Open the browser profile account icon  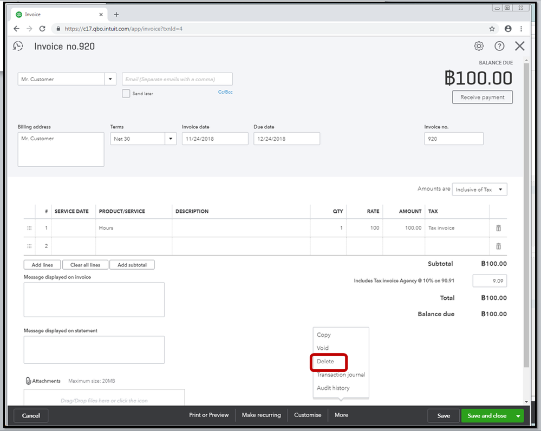point(508,29)
